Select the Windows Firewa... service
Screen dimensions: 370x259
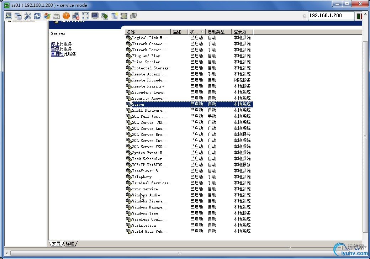(x=189, y=201)
